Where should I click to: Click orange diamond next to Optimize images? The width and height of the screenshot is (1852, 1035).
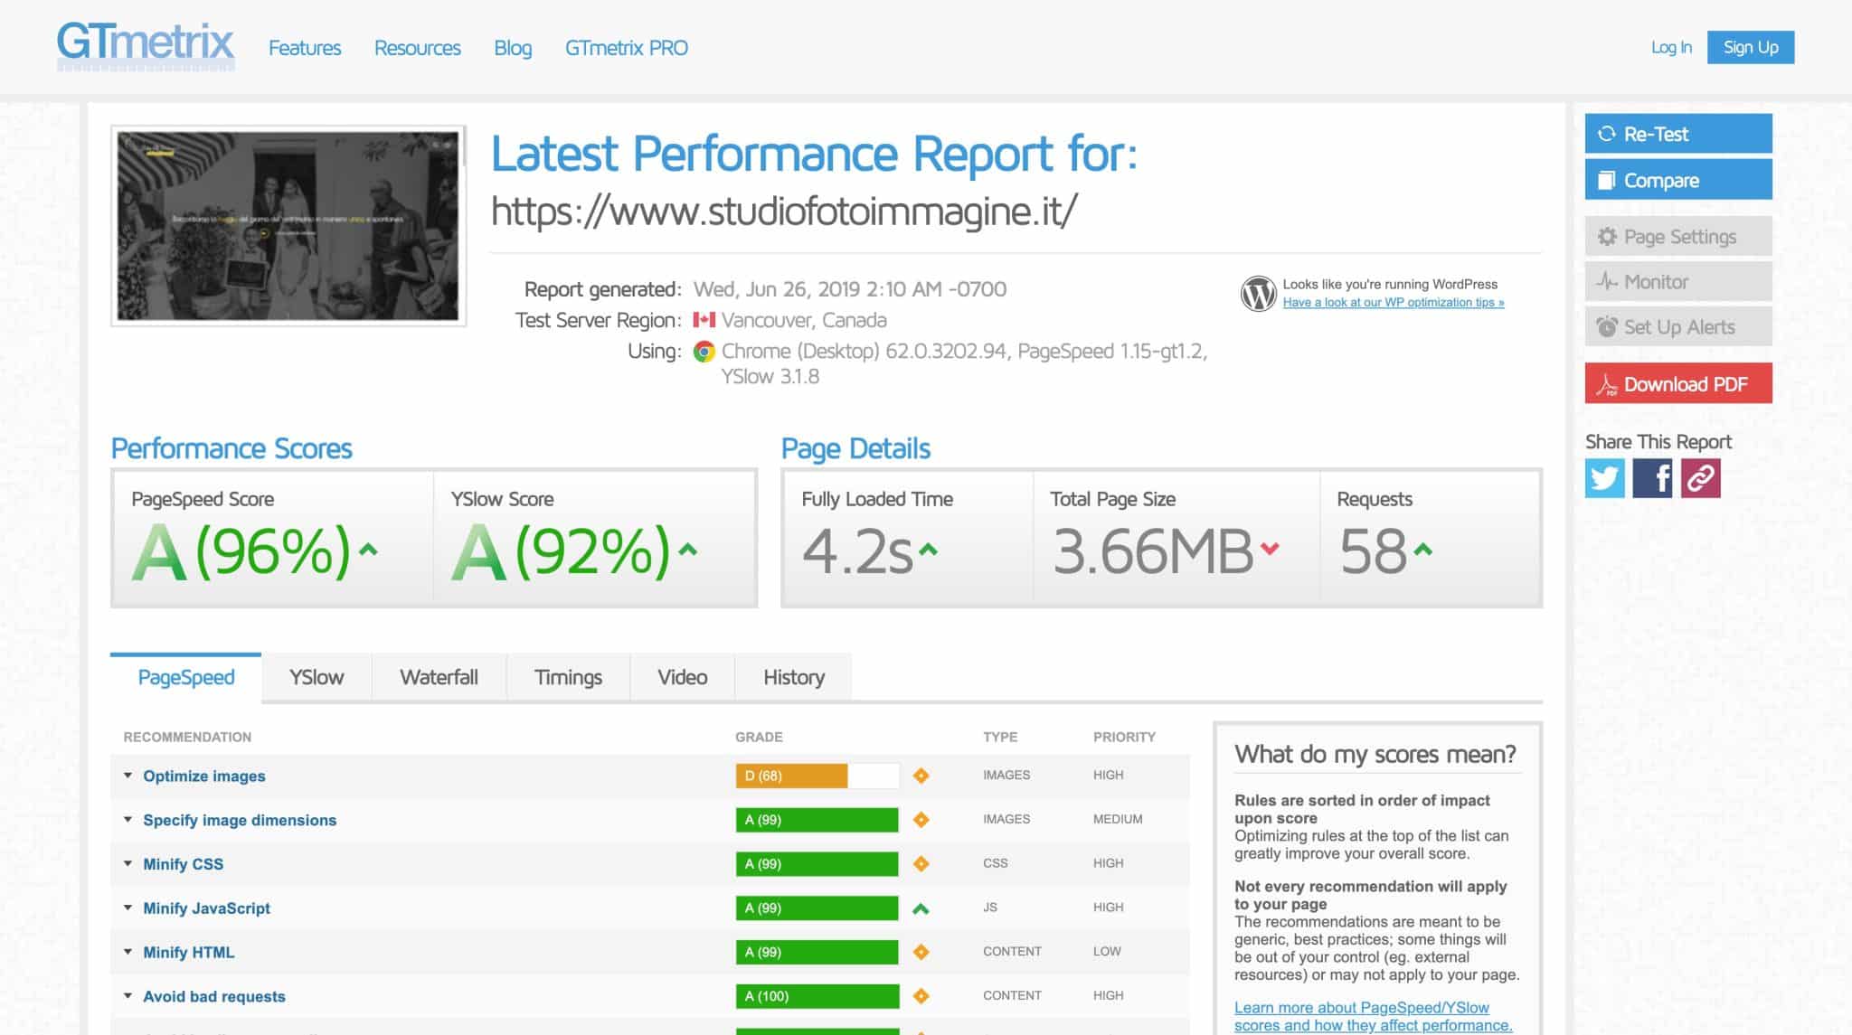point(921,776)
